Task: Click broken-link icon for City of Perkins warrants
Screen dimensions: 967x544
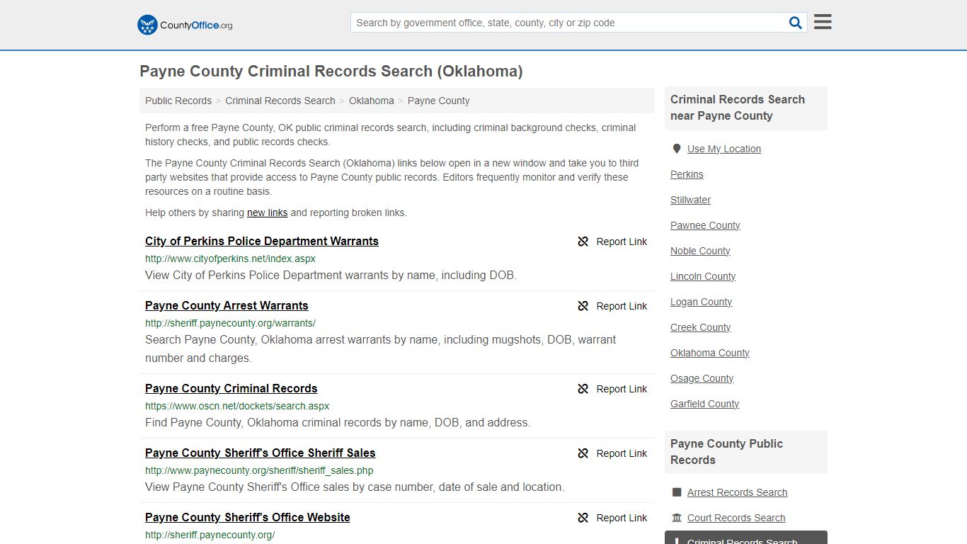Action: 583,242
